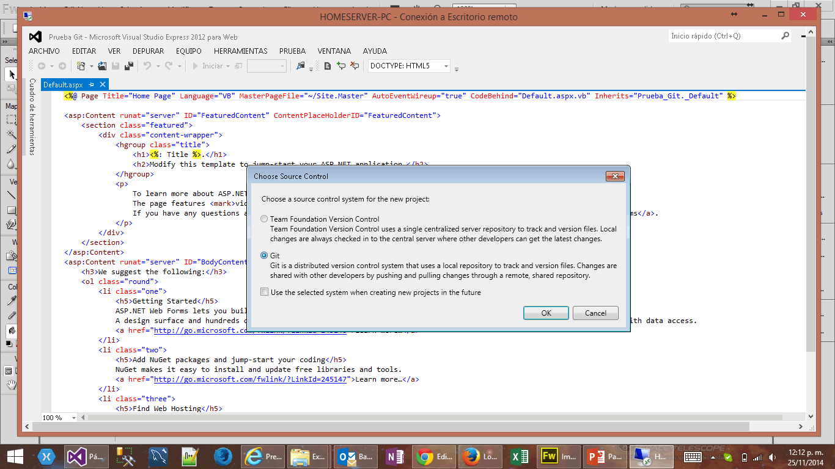Viewport: 835px width, 469px height.
Task: Select the Git radio button
Action: click(264, 255)
